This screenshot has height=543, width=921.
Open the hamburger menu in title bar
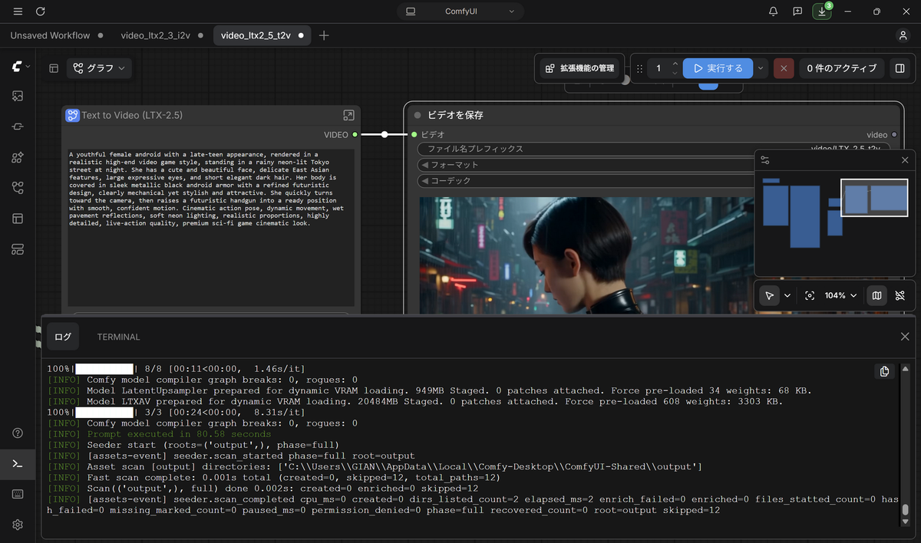pyautogui.click(x=18, y=12)
